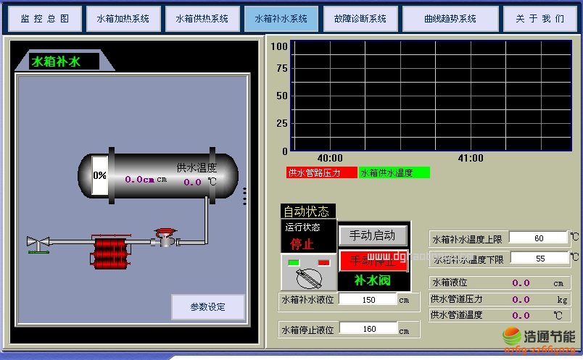
Task: Open the 参数设定 settings button
Action: click(x=207, y=306)
